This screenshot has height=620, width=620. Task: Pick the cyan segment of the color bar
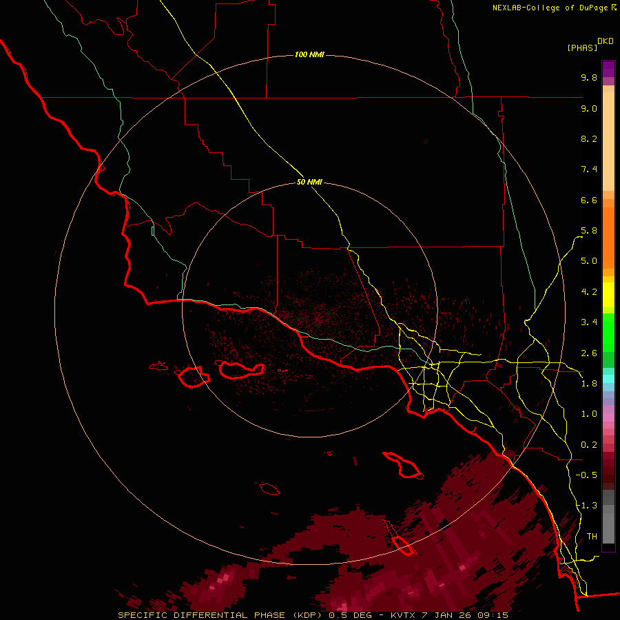click(x=608, y=378)
